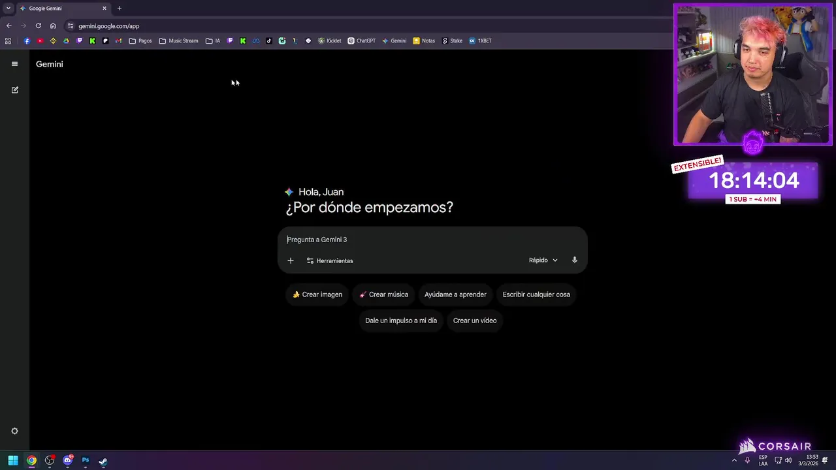Viewport: 836px width, 470px height.
Task: Click the Gemini logo text in header
Action: (x=50, y=64)
